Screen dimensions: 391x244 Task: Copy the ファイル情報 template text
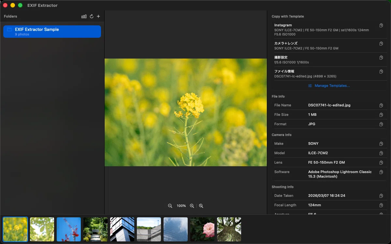click(x=381, y=72)
